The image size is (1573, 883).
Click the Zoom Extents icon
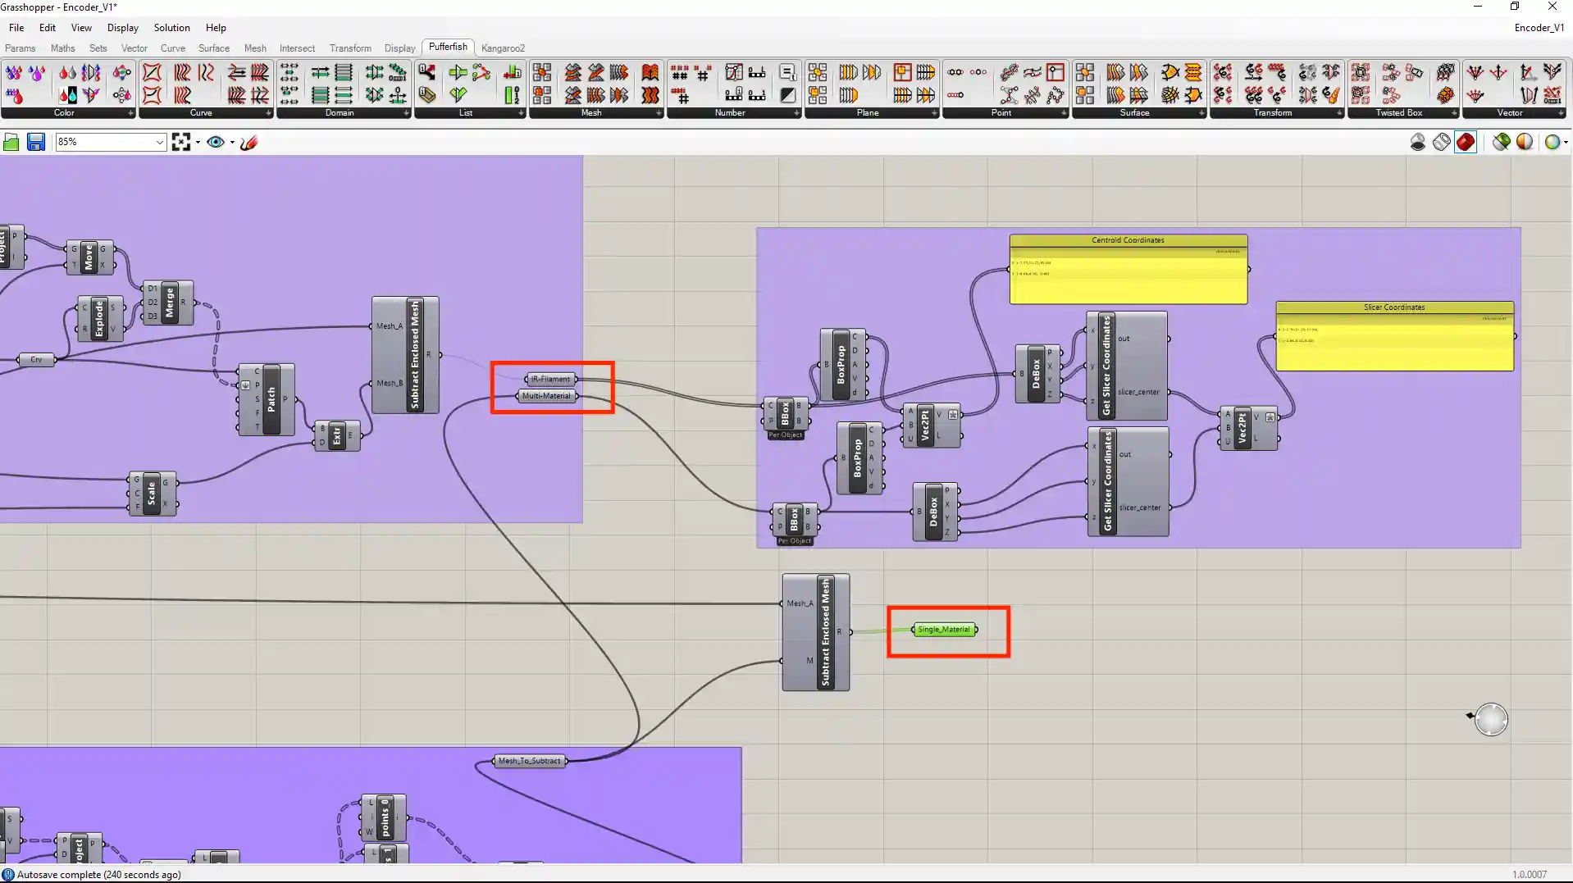[x=181, y=143]
